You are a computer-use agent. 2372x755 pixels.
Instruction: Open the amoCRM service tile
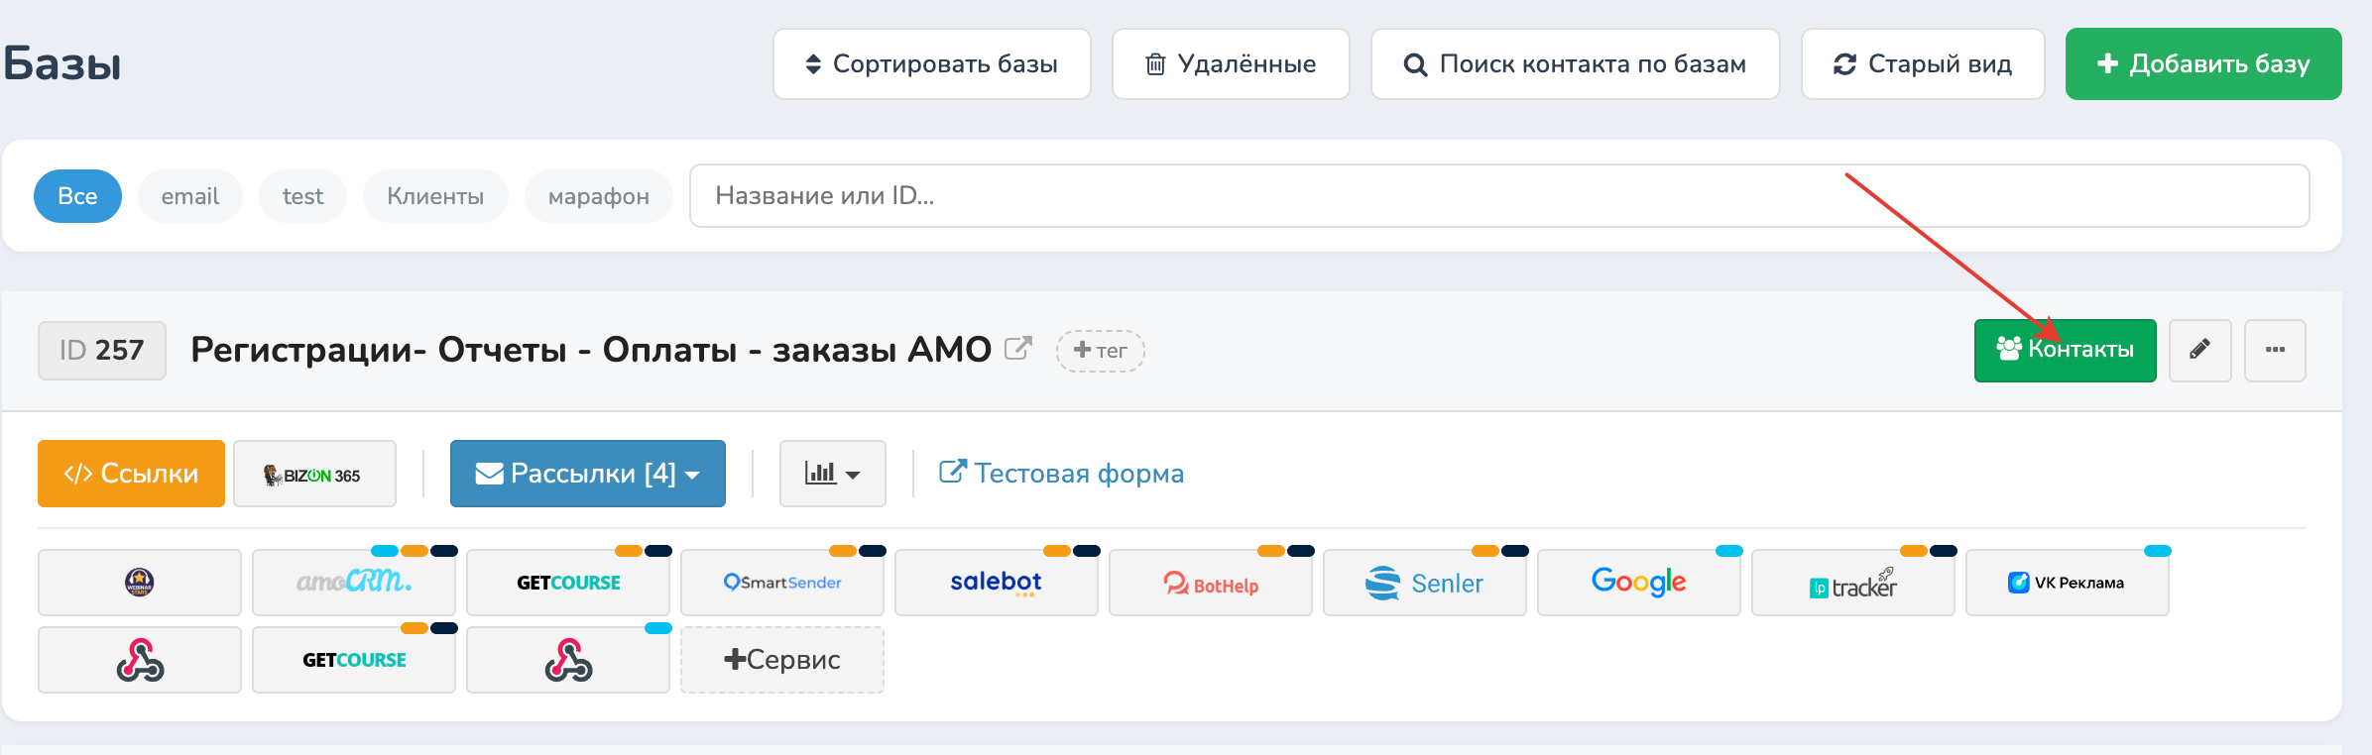353,583
